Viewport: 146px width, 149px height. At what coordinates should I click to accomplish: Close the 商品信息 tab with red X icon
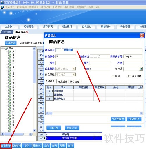[27, 32]
